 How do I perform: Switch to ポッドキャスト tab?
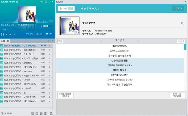(90, 8)
